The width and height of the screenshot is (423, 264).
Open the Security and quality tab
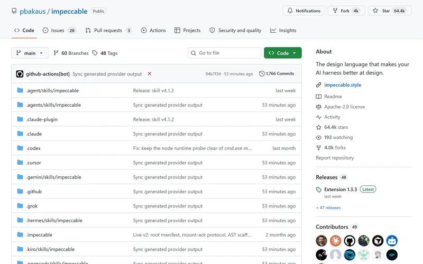click(x=235, y=31)
